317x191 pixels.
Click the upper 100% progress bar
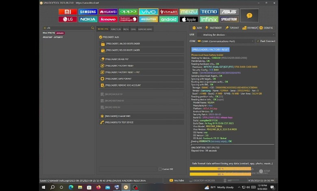pos(220,169)
